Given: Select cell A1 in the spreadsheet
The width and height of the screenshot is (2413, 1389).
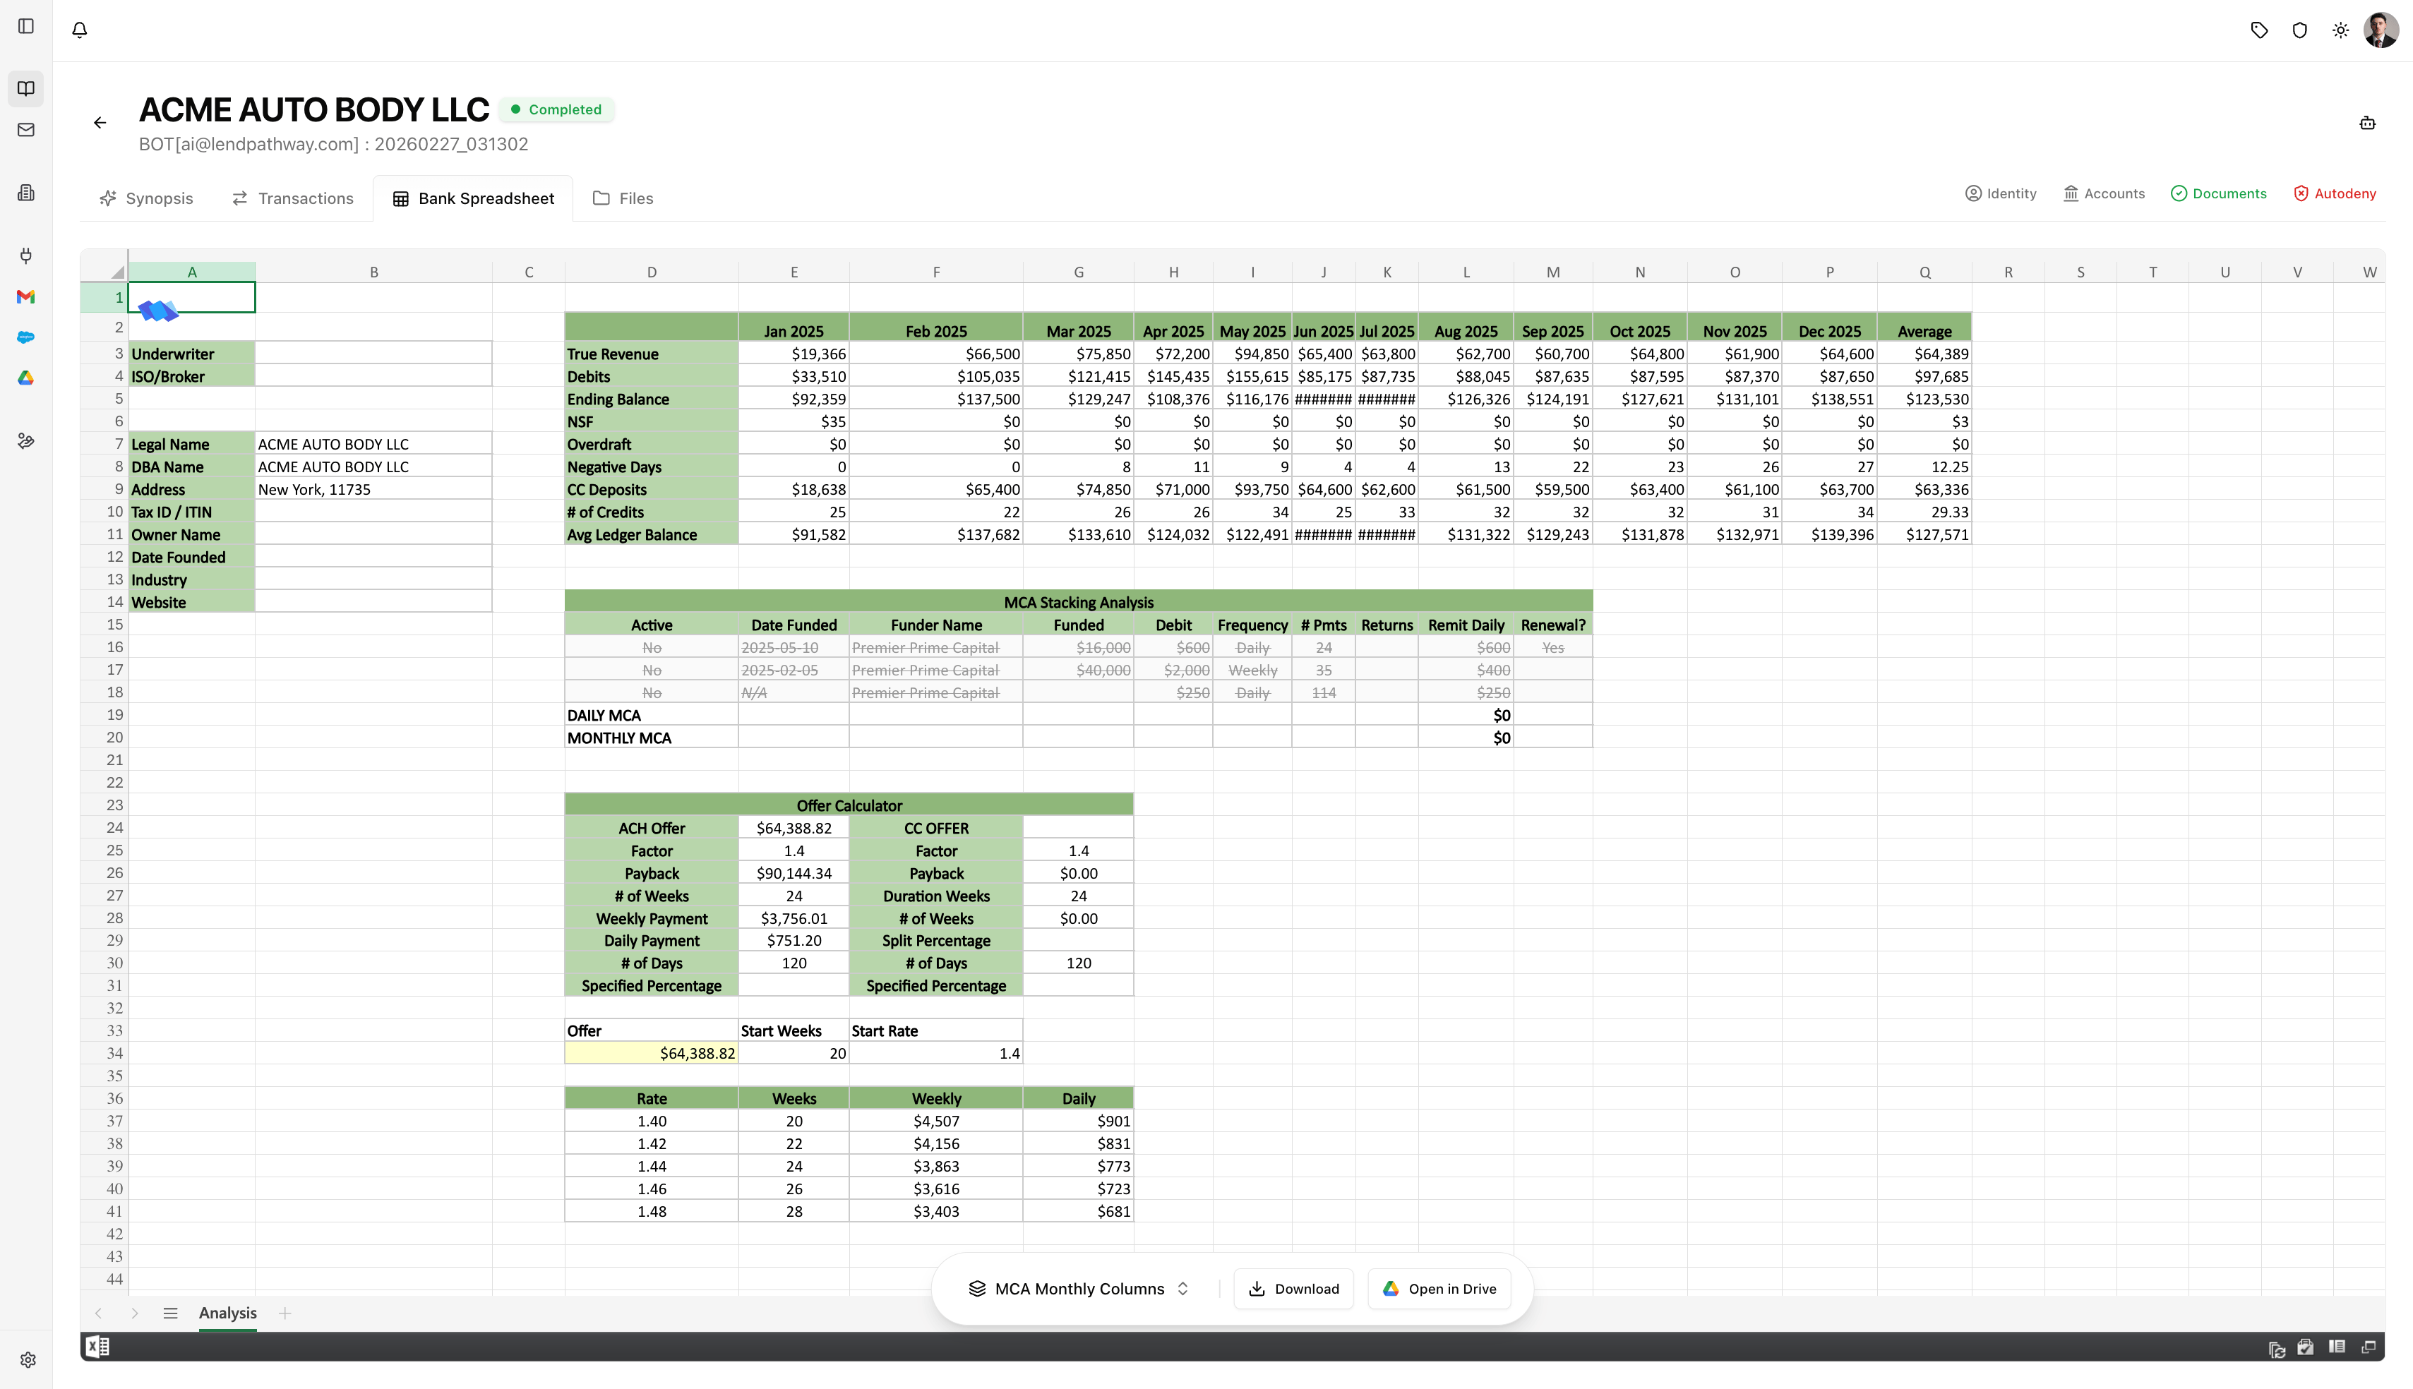Looking at the screenshot, I should coord(192,298).
